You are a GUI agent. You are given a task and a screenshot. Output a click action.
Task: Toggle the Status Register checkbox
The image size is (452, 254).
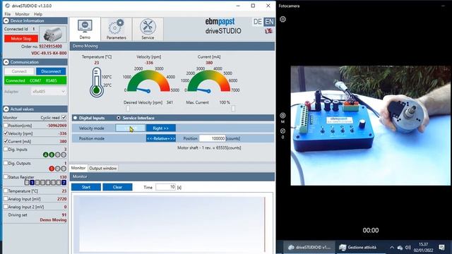(x=6, y=177)
